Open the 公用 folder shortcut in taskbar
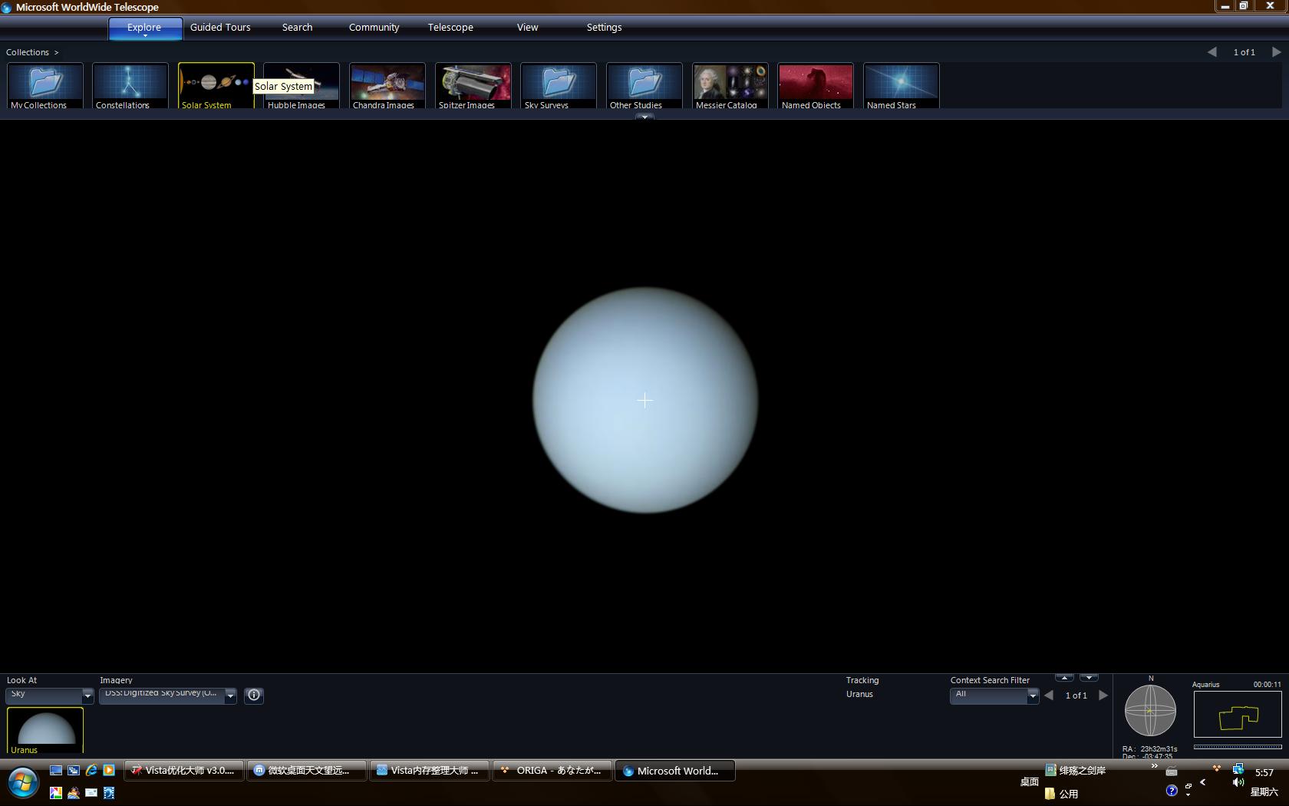1289x806 pixels. pos(1062,794)
